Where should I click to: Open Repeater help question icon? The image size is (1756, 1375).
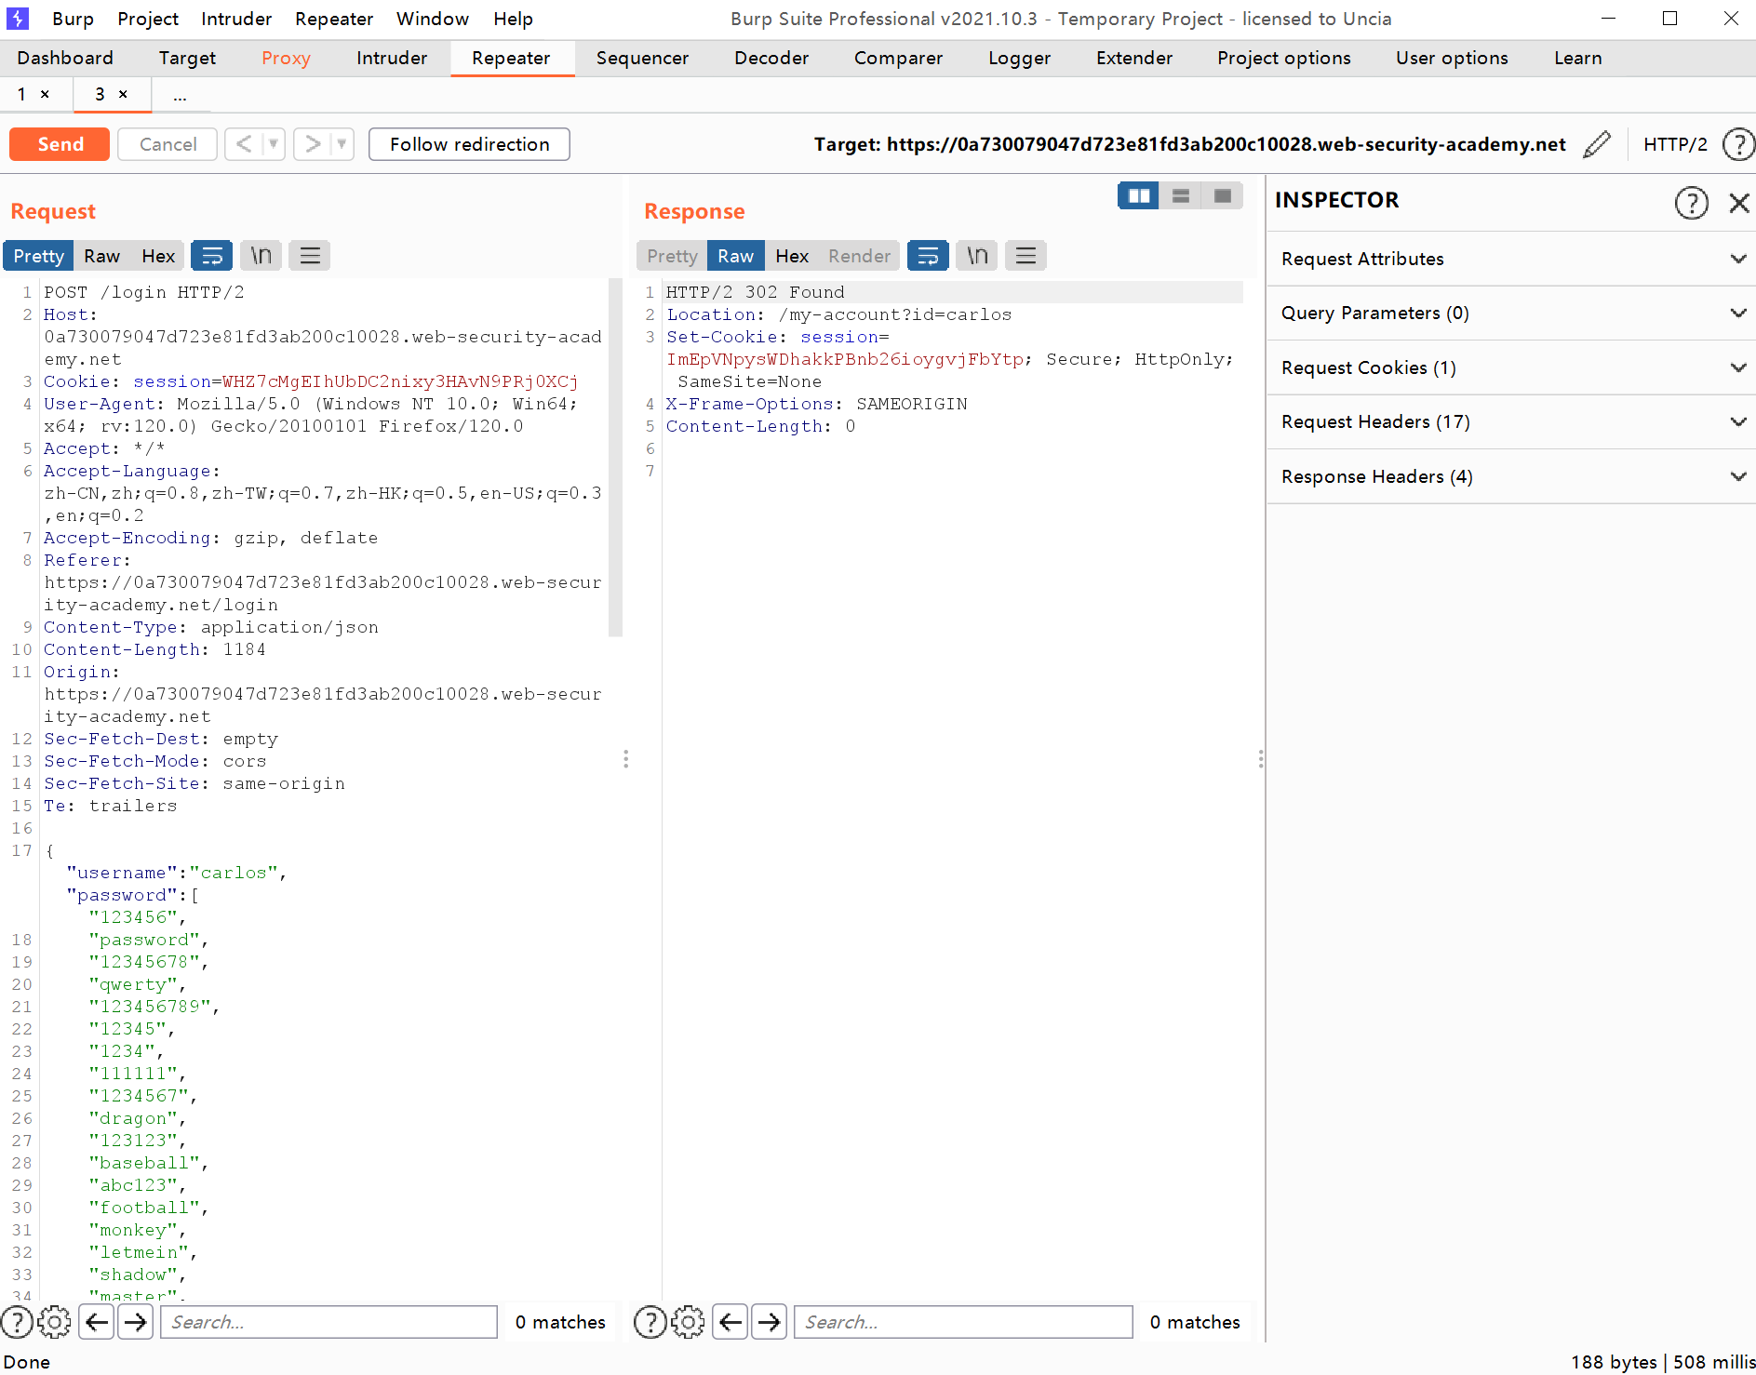click(1738, 144)
